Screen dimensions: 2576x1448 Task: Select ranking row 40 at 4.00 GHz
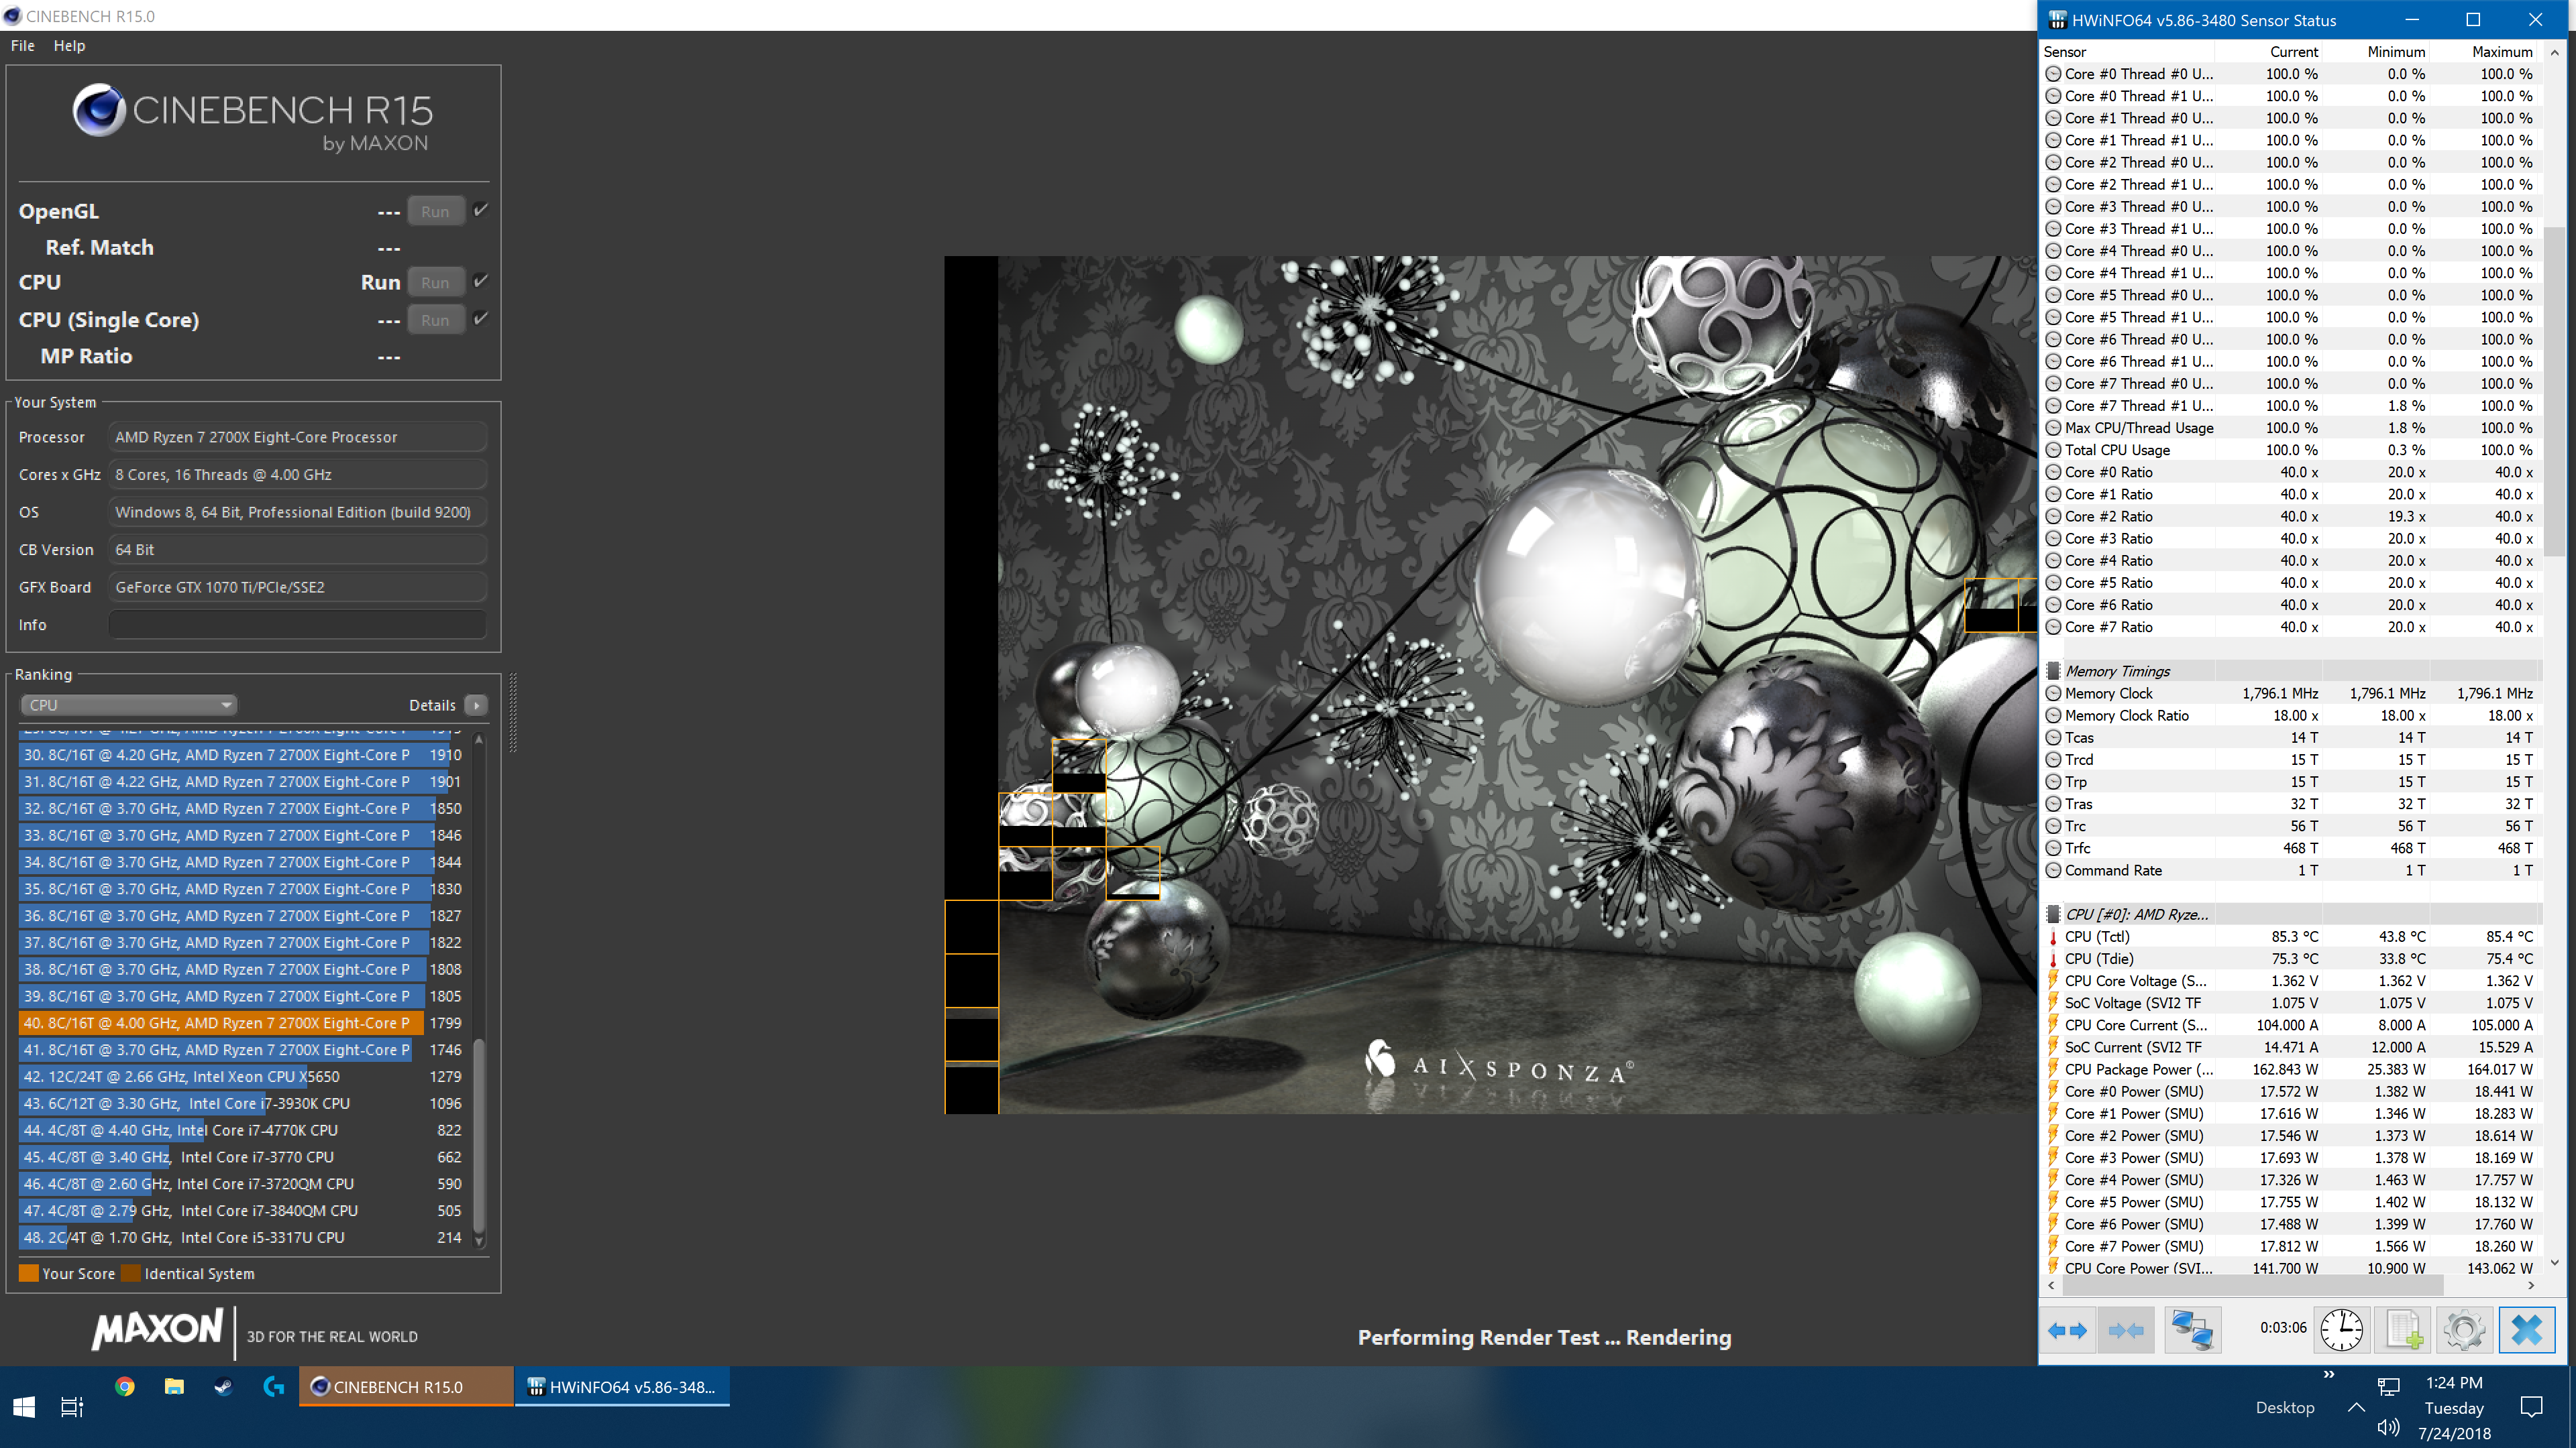241,1022
